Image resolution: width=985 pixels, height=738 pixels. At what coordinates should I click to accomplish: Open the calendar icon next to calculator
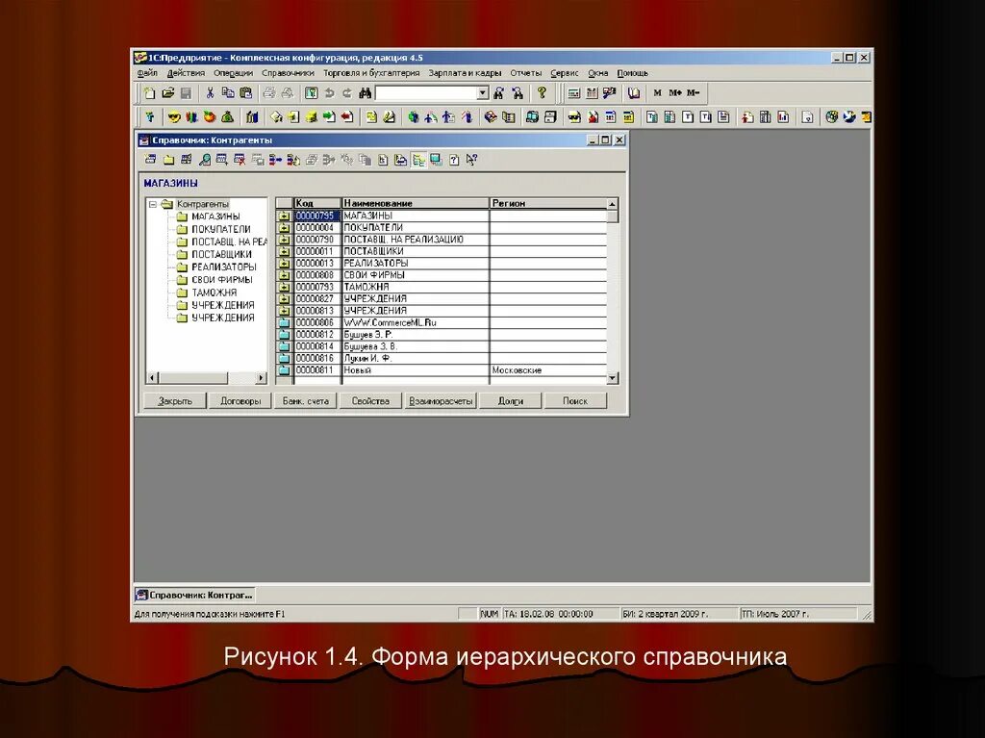[592, 93]
